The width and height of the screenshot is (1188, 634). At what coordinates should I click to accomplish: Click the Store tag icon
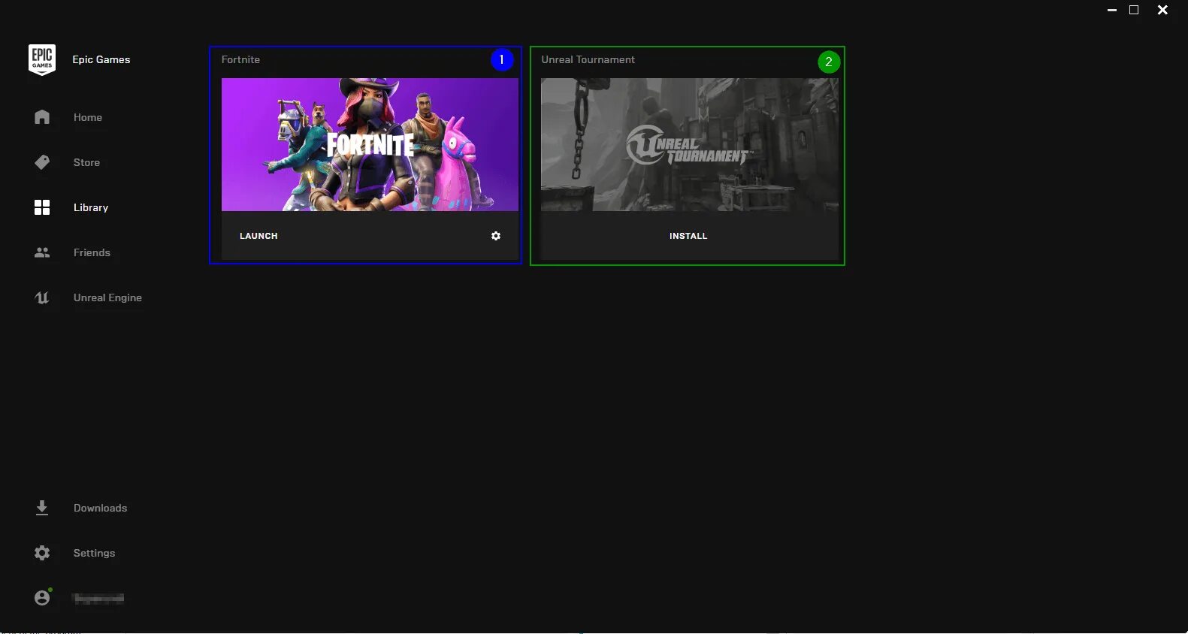point(42,162)
